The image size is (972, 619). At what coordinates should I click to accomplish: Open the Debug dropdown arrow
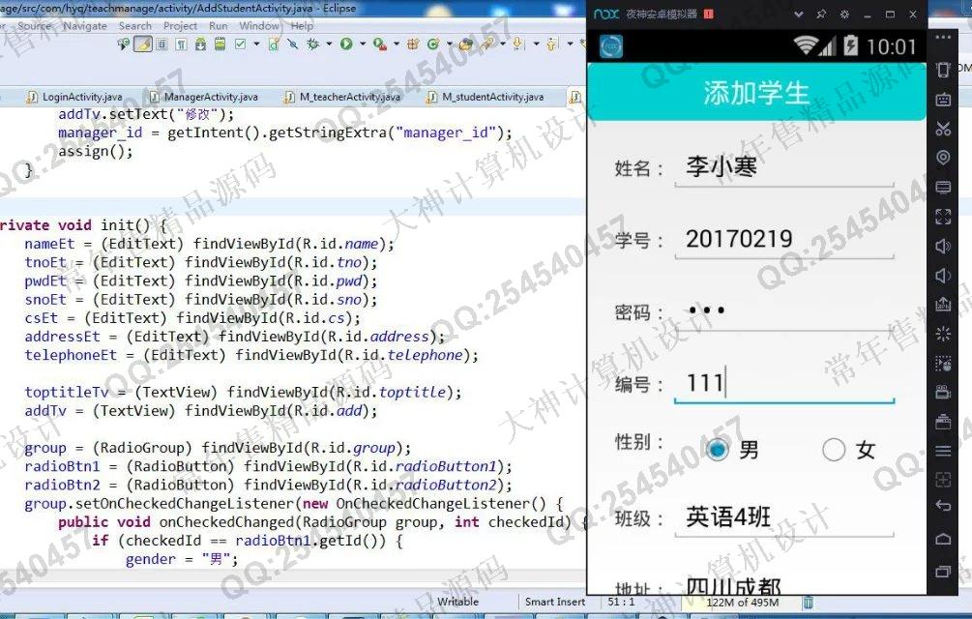(329, 44)
